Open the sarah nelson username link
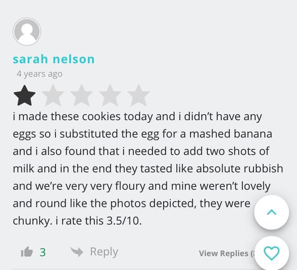The image size is (297, 270). click(53, 59)
